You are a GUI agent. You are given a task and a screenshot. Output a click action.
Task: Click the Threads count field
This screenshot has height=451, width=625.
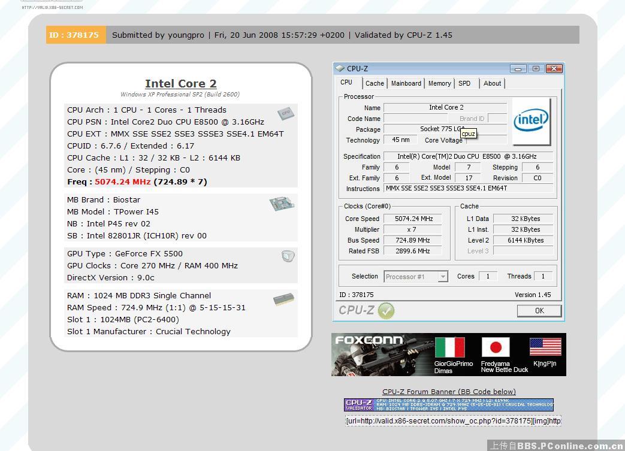[x=543, y=276]
